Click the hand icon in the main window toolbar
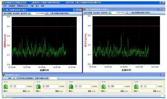Screen dimensions: 167x99 (x=14, y=78)
